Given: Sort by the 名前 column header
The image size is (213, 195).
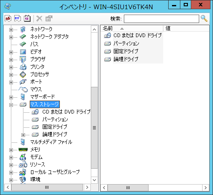Looking at the screenshot, I should [x=132, y=28].
